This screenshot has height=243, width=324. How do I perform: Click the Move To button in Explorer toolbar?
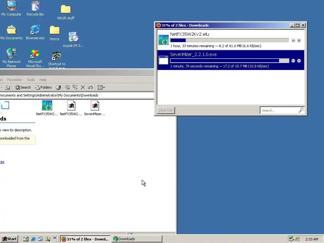[x=68, y=87]
